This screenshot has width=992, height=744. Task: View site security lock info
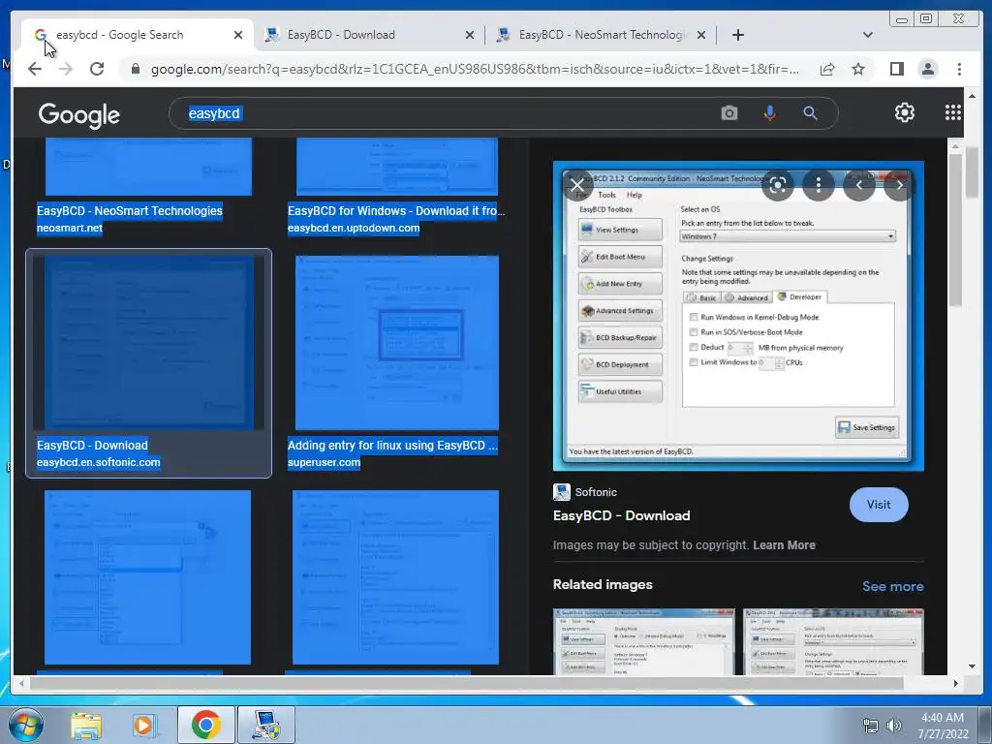pyautogui.click(x=136, y=69)
